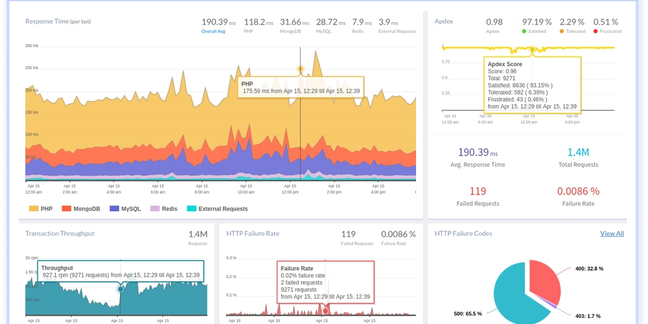Click the 1.4M Requests throughput value
648x324 pixels.
click(x=198, y=235)
